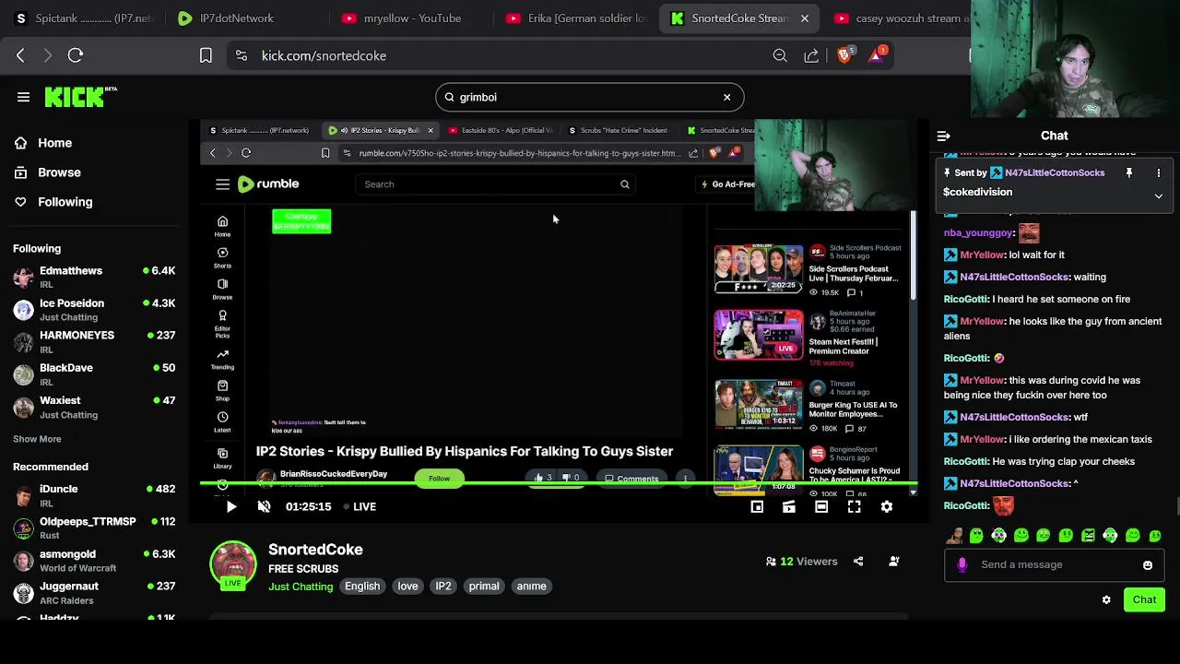1180x664 pixels.
Task: Unpin the pinned chat message
Action: 1129,172
